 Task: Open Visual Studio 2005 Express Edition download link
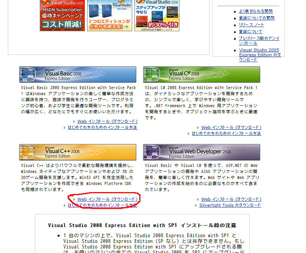tap(260, 55)
